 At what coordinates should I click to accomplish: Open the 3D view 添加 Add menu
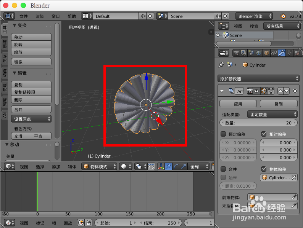click(56, 167)
